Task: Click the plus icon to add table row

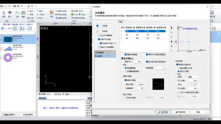Action: 172,46
